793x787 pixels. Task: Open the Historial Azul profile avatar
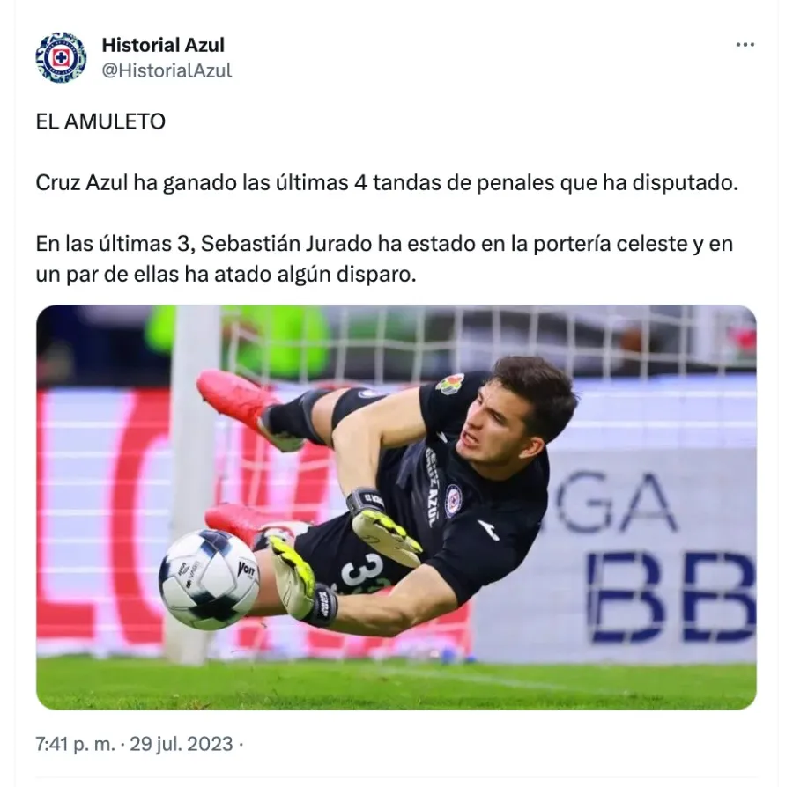click(x=61, y=57)
